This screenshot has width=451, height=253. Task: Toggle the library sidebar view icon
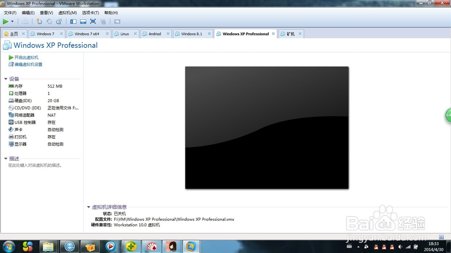tap(74, 22)
